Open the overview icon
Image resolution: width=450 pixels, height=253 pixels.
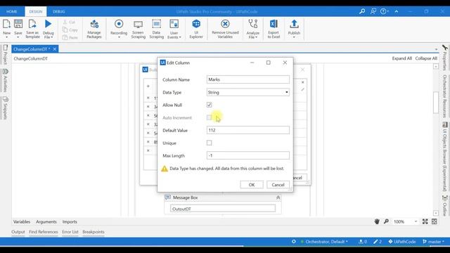pyautogui.click(x=435, y=221)
